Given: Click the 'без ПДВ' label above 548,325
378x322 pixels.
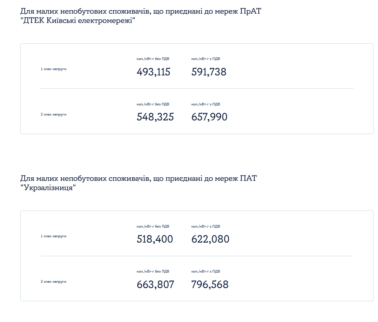Looking at the screenshot, I should (153, 104).
